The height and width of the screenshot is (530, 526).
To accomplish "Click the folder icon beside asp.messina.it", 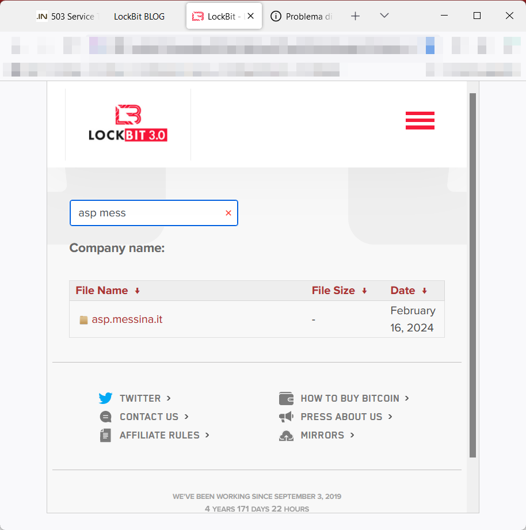I will (x=83, y=320).
